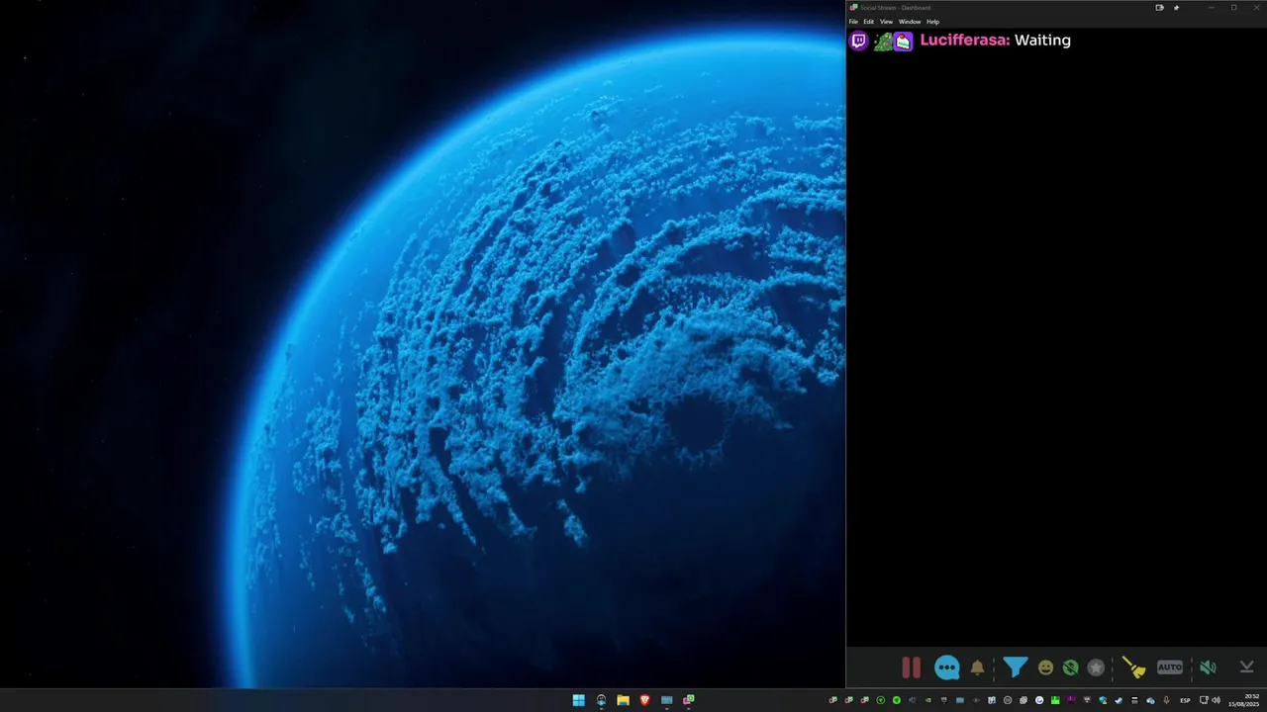Click the pin icon in the title bar
The width and height of the screenshot is (1267, 712).
pos(1176,7)
